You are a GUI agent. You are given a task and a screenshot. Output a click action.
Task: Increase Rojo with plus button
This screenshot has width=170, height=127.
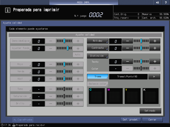point(78,64)
